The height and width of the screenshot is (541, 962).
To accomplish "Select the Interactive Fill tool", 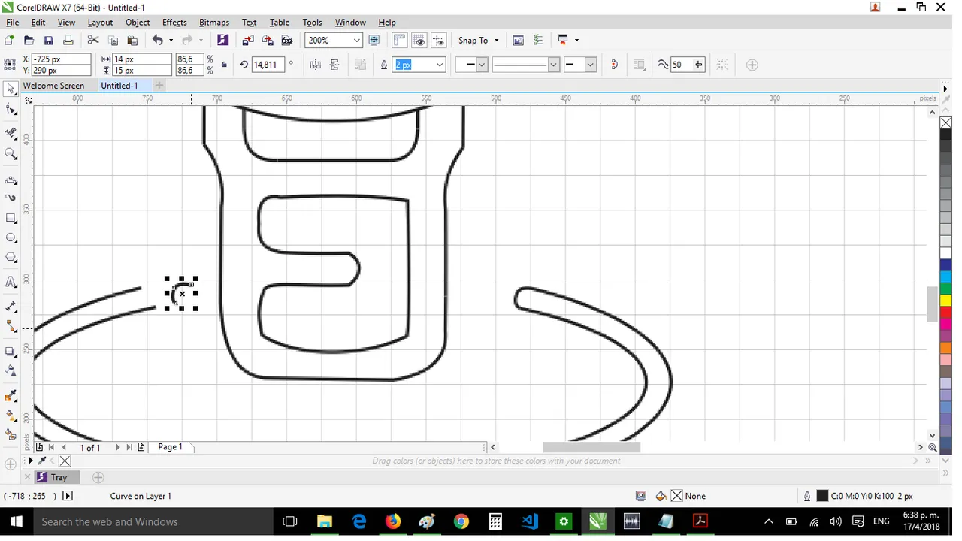I will coord(11,416).
